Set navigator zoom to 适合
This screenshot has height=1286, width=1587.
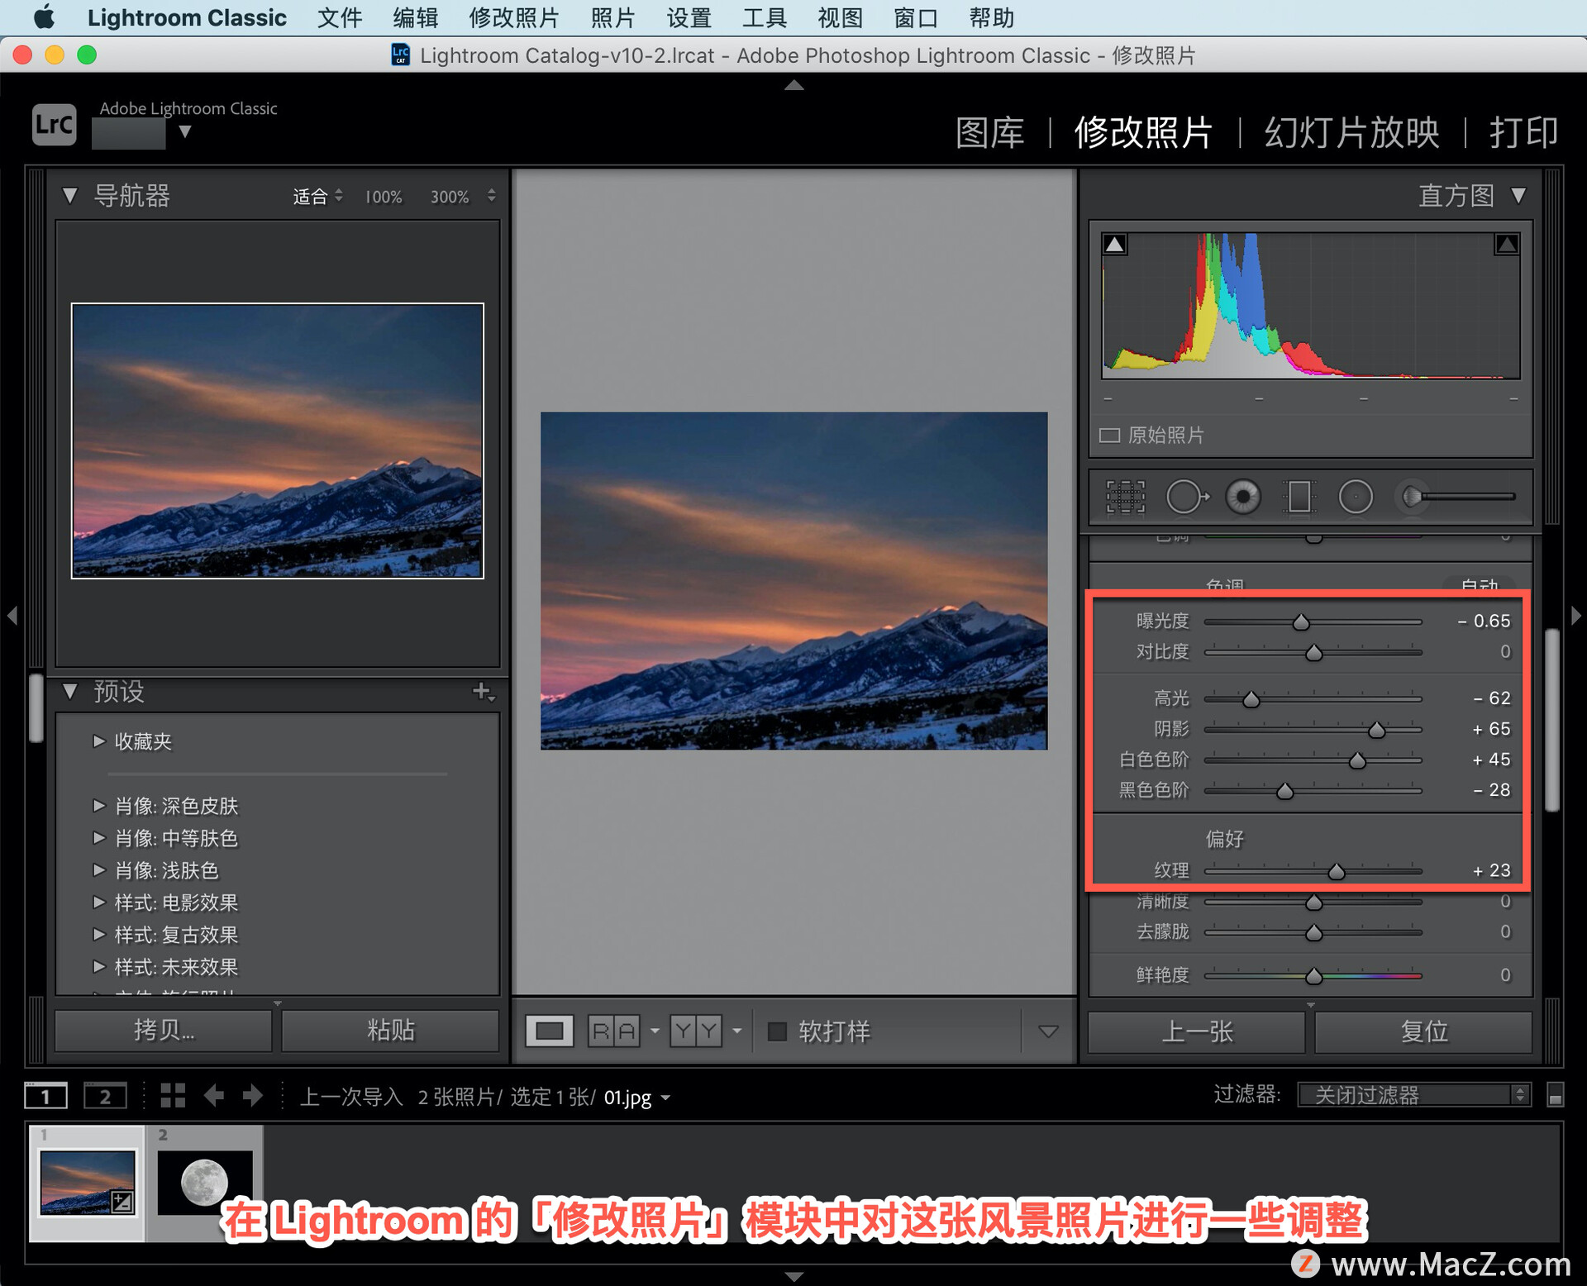[x=311, y=197]
